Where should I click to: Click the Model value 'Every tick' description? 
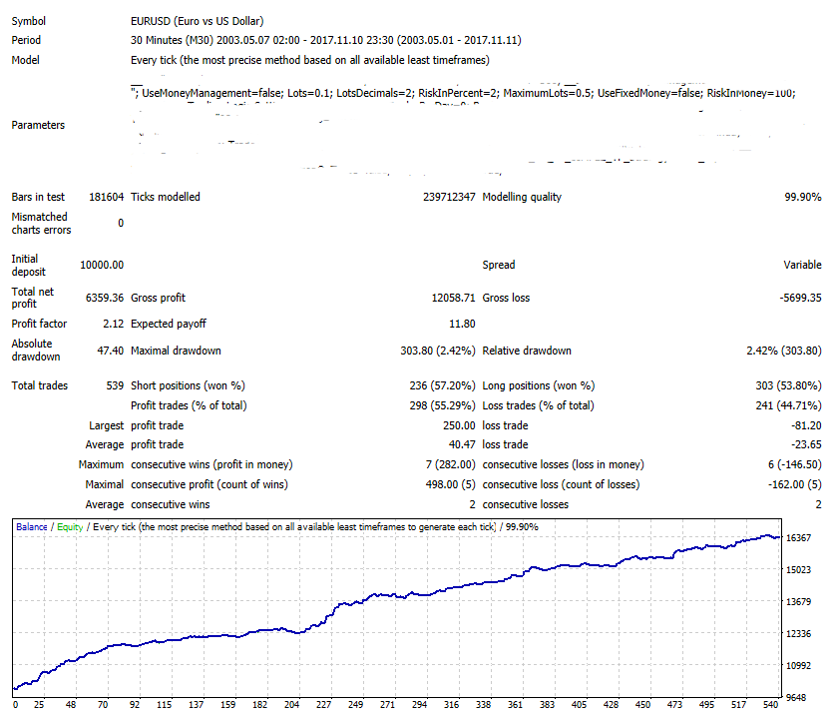pos(310,60)
